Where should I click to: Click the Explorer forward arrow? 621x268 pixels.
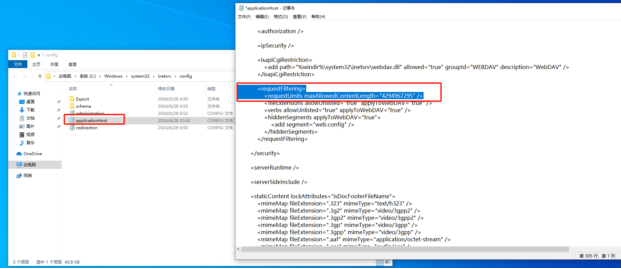pos(25,76)
